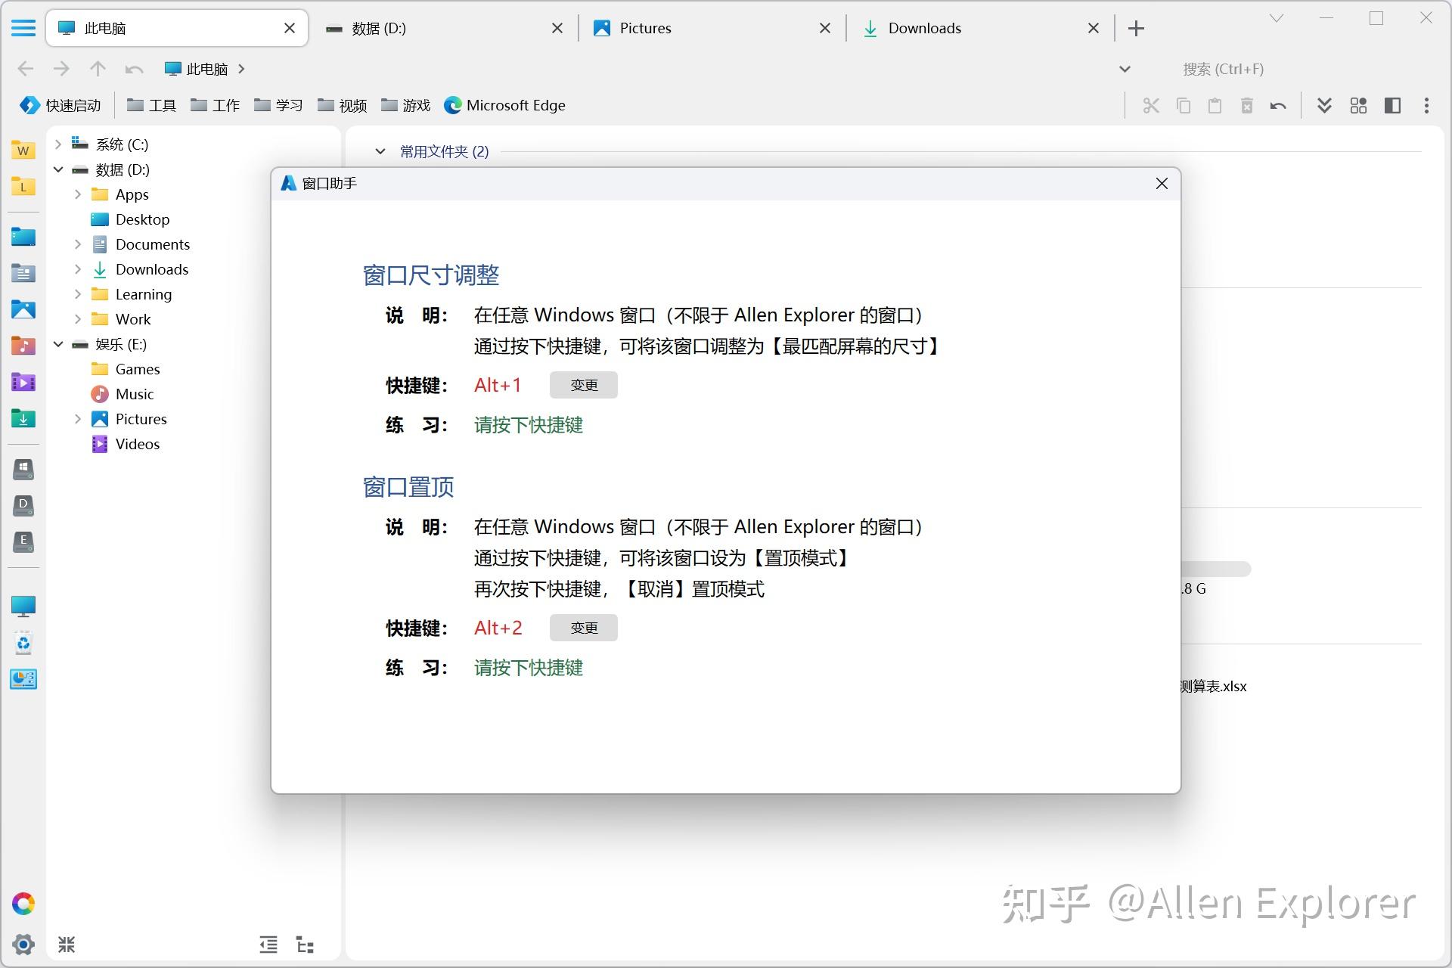Open the collapse-all double chevron toolbar icon

pyautogui.click(x=1324, y=105)
